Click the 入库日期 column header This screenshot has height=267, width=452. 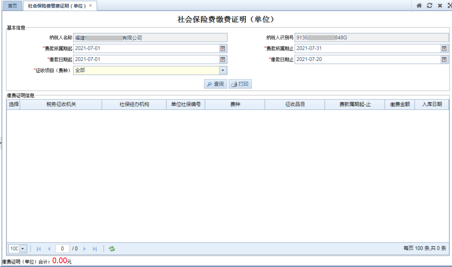(x=432, y=104)
